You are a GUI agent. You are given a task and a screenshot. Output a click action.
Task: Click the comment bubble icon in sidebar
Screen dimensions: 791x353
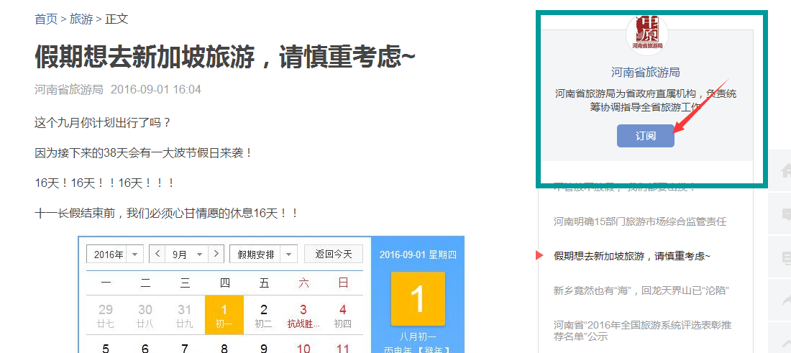pyautogui.click(x=785, y=214)
